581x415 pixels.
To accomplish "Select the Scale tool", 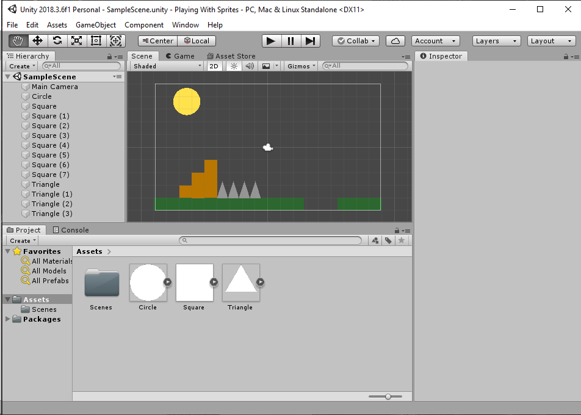I will pyautogui.click(x=76, y=40).
